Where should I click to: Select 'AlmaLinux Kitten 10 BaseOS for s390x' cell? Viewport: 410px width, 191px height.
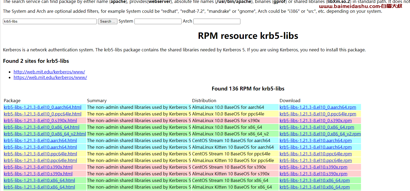pyautogui.click(x=235, y=174)
